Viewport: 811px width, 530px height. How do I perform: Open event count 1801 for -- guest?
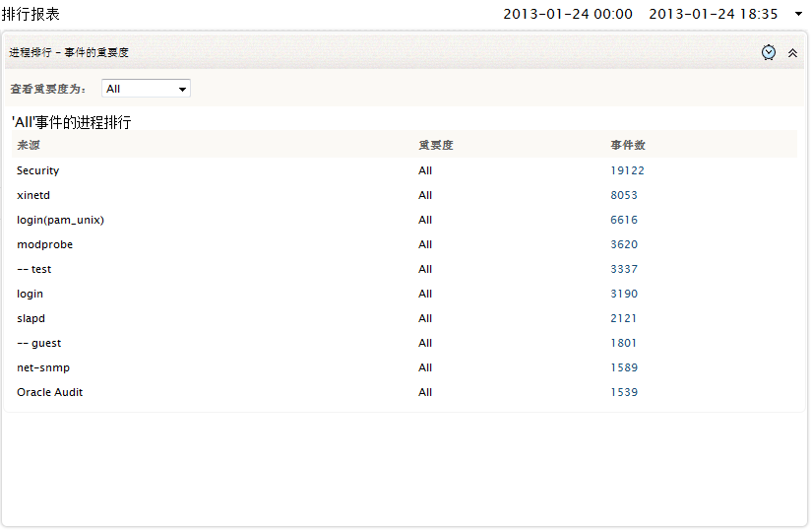point(624,343)
